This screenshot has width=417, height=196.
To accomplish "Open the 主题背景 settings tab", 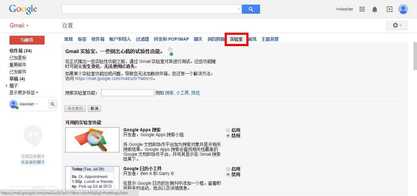I will pyautogui.click(x=270, y=39).
